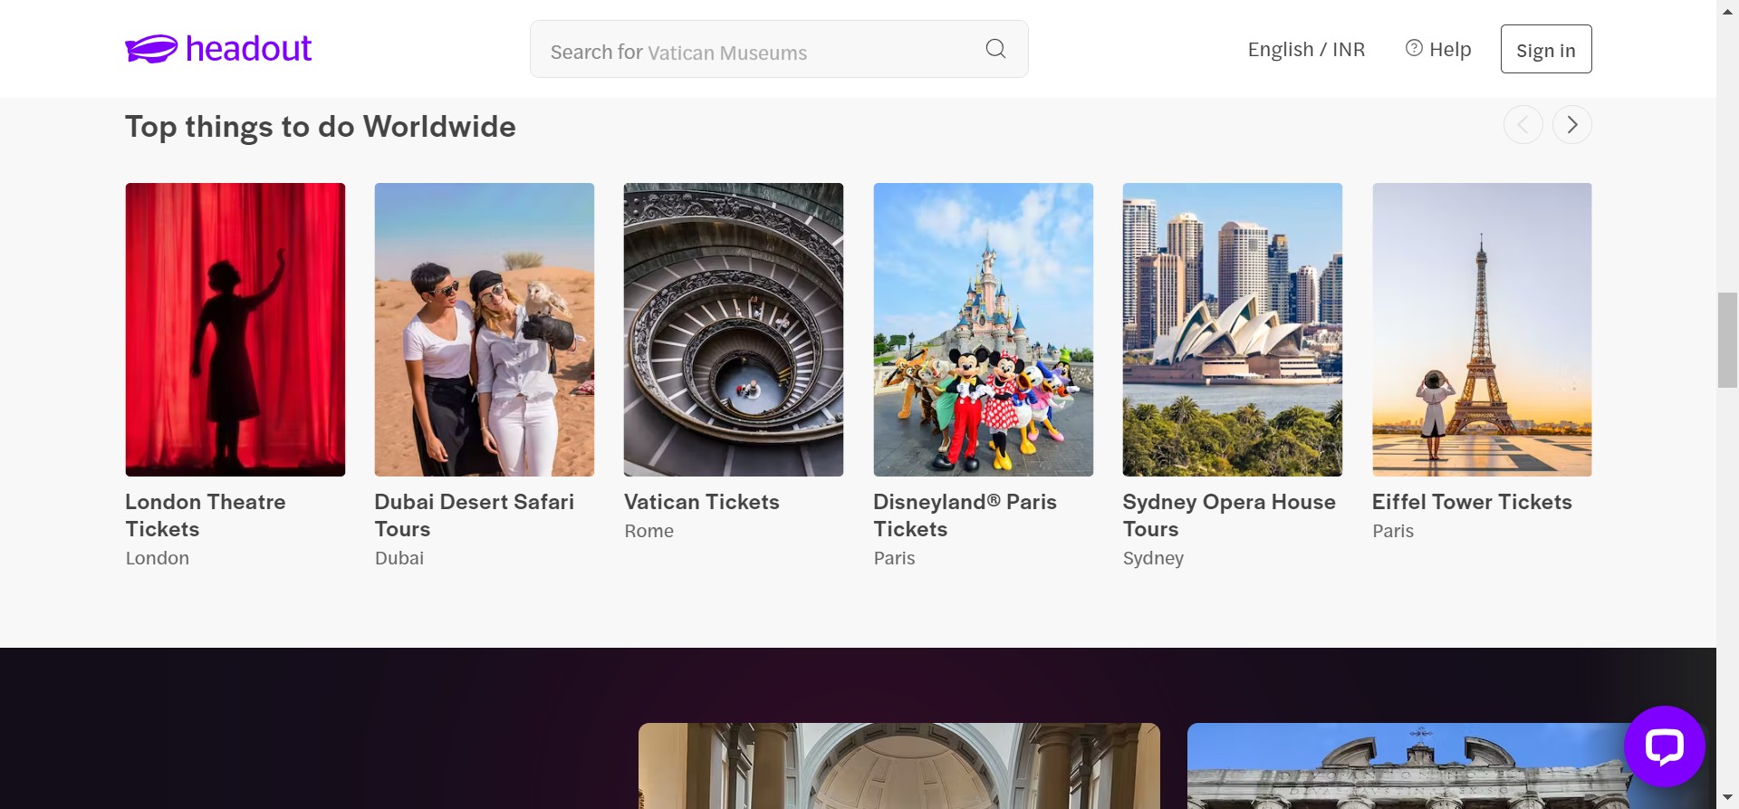Go to previous carousel items arrow
Image resolution: width=1739 pixels, height=809 pixels.
point(1523,125)
